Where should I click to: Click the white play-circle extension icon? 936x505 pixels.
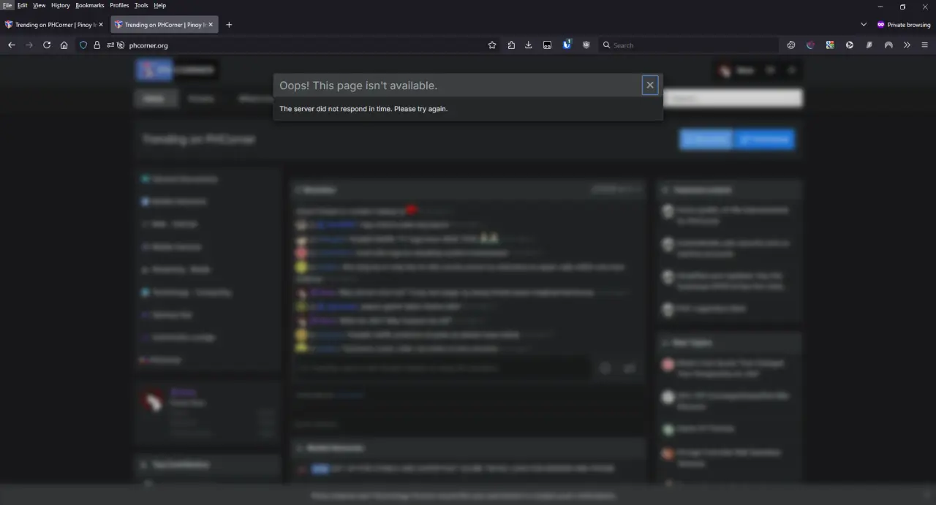[850, 45]
